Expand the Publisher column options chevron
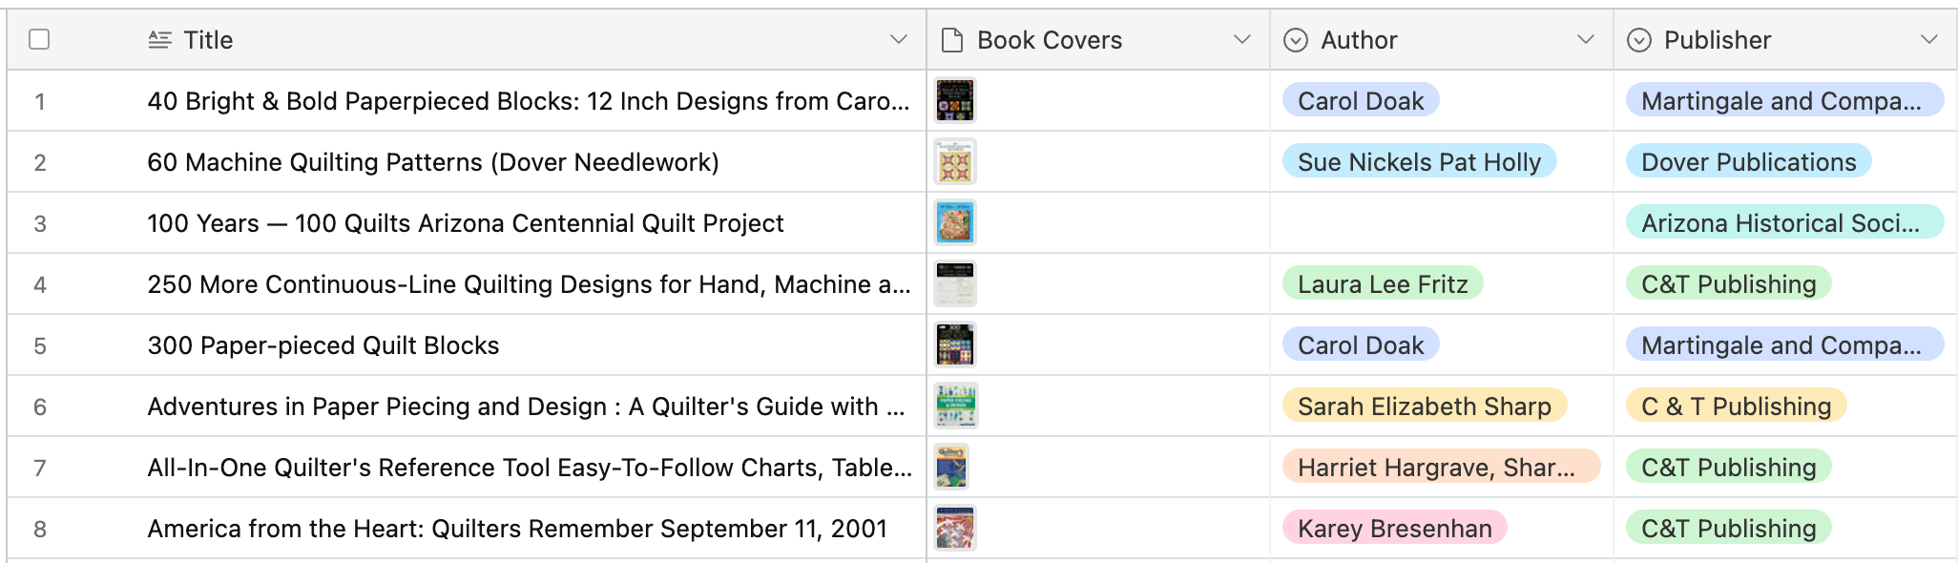The image size is (1958, 563). point(1928,39)
